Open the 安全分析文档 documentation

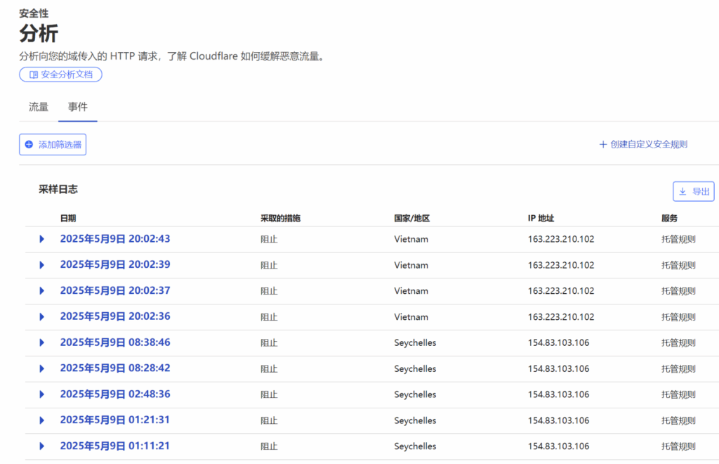tap(60, 75)
